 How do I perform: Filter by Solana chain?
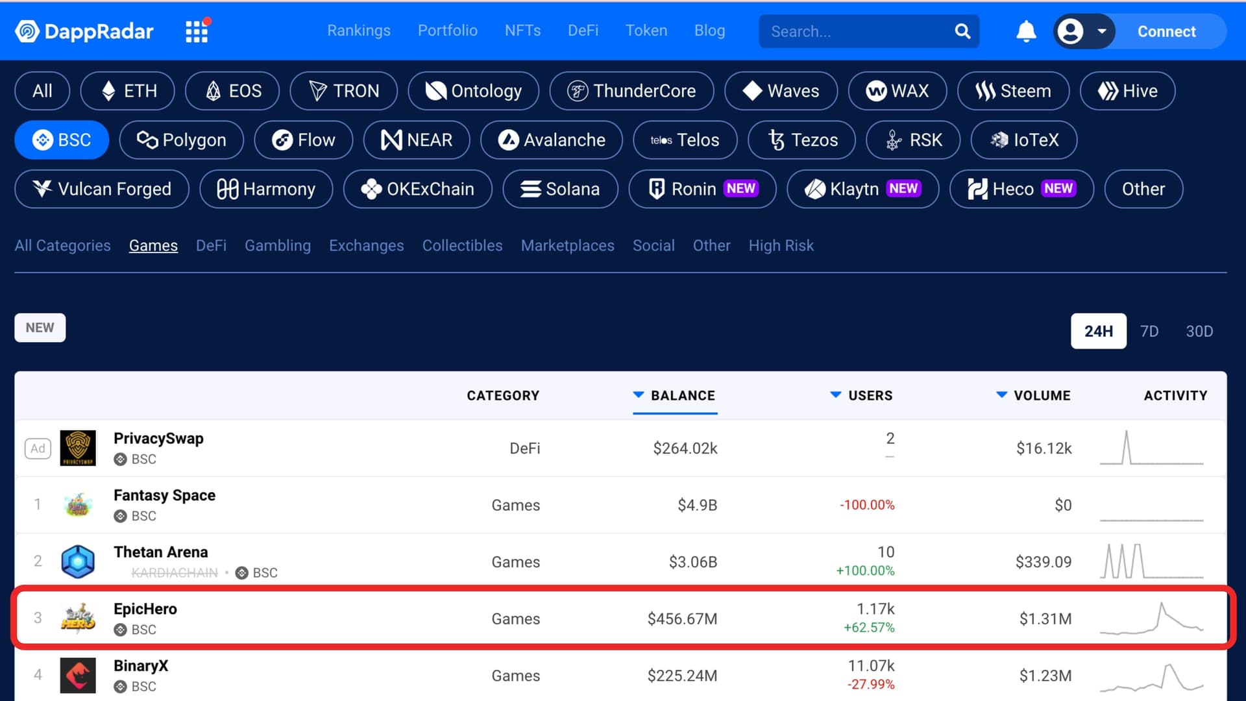pos(560,190)
